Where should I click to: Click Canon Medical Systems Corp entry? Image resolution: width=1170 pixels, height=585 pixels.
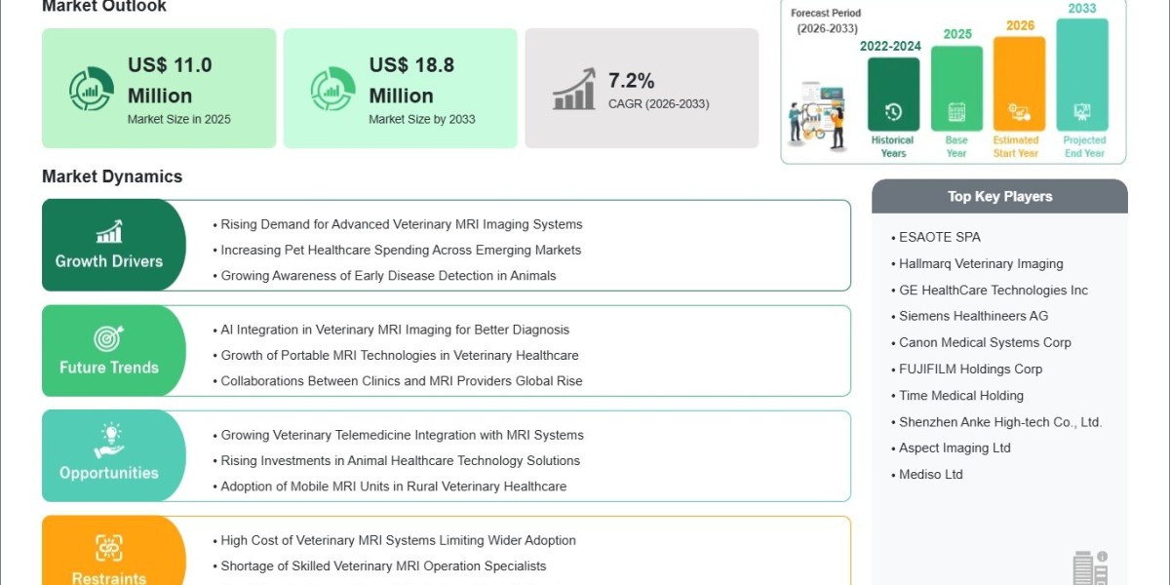(985, 342)
